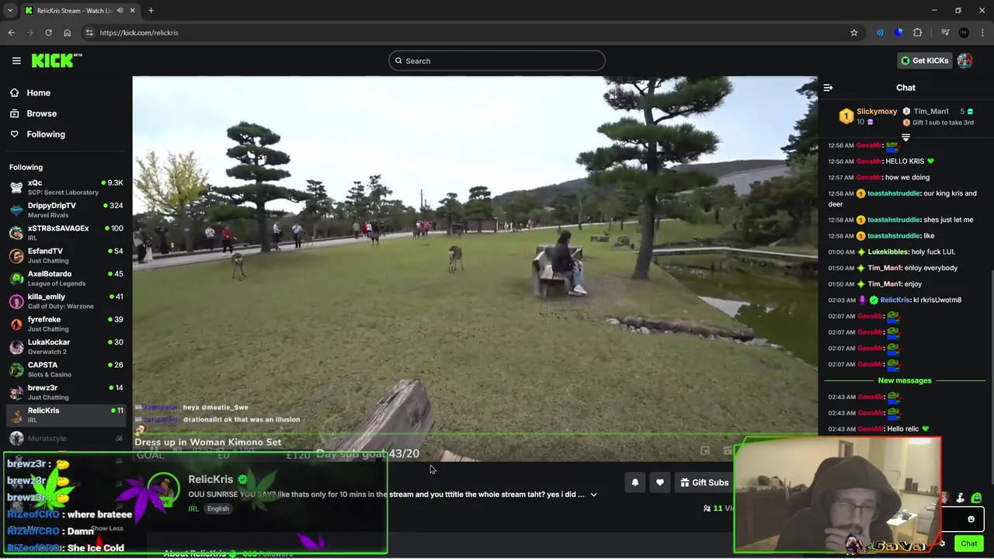This screenshot has height=559, width=994.
Task: Toggle theatre mode on the video
Action: [x=727, y=450]
